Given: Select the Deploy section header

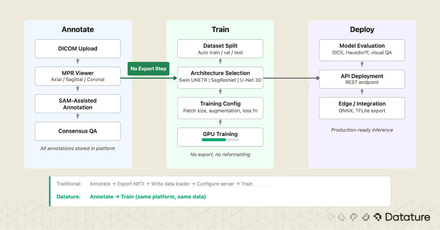Looking at the screenshot, I should click(x=362, y=29).
